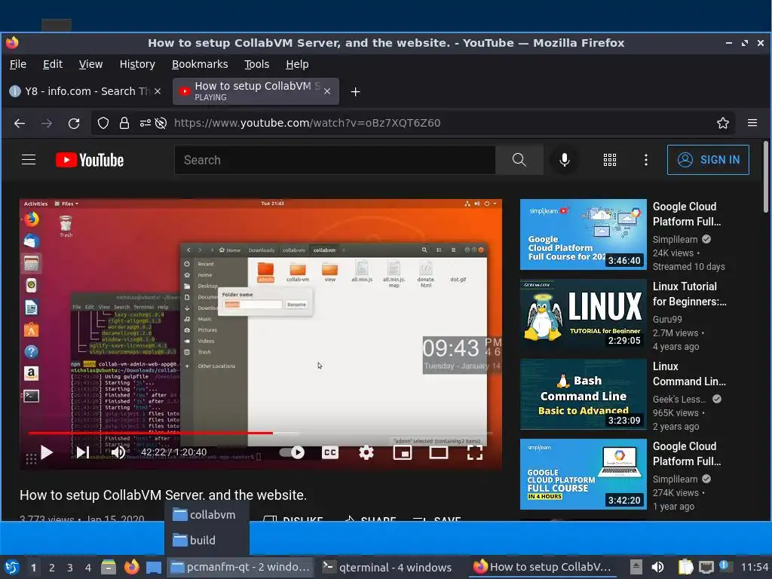Open Bash Command Line thumbnail
772x579 pixels.
pyautogui.click(x=584, y=394)
